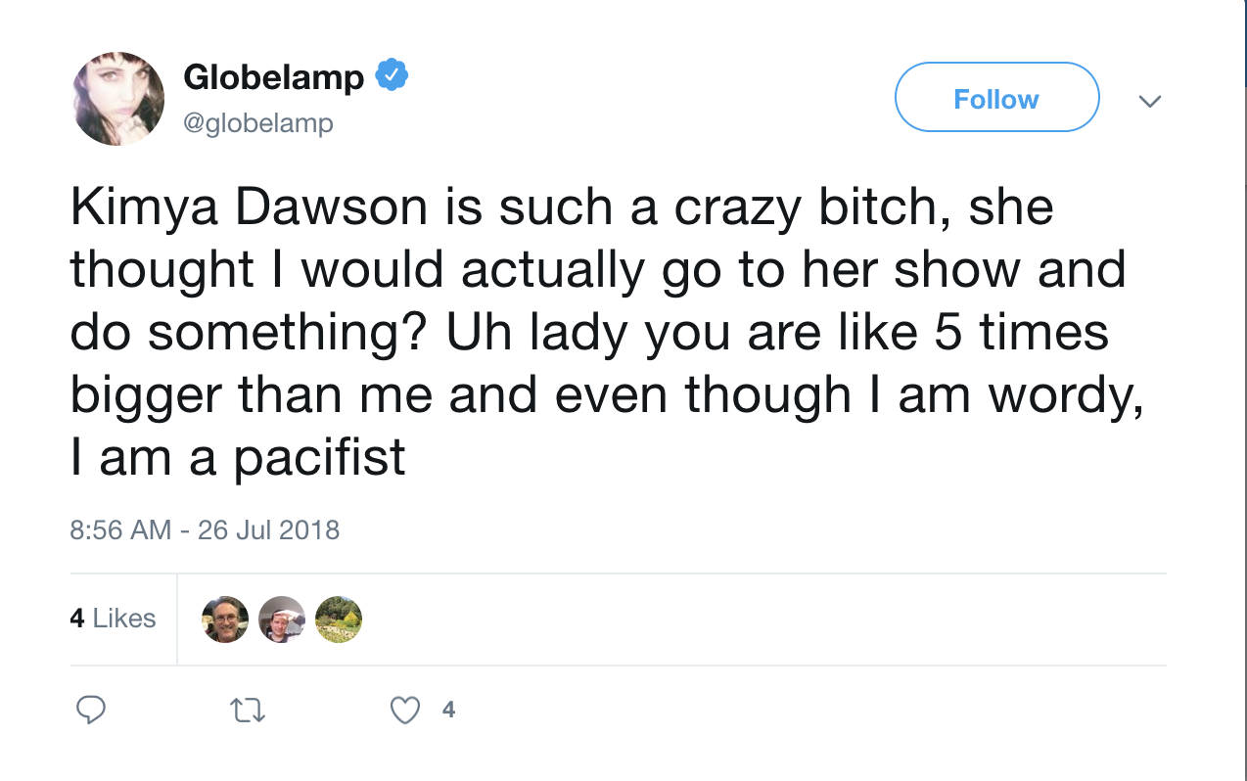The width and height of the screenshot is (1247, 781).
Task: Click the like count next to the heart
Action: 448,710
